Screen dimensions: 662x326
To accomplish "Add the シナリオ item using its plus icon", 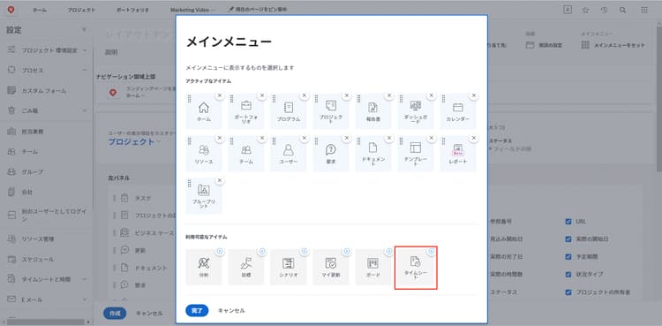I will 305,252.
